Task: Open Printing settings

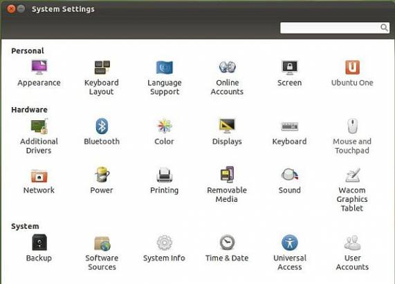Action: 164,180
